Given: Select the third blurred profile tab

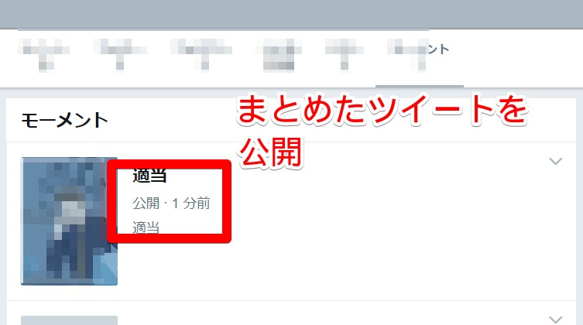Looking at the screenshot, I should (201, 54).
